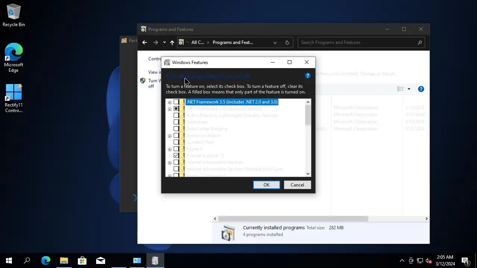Uncheck the Internet Explorer 11 checkbox

tap(176, 156)
